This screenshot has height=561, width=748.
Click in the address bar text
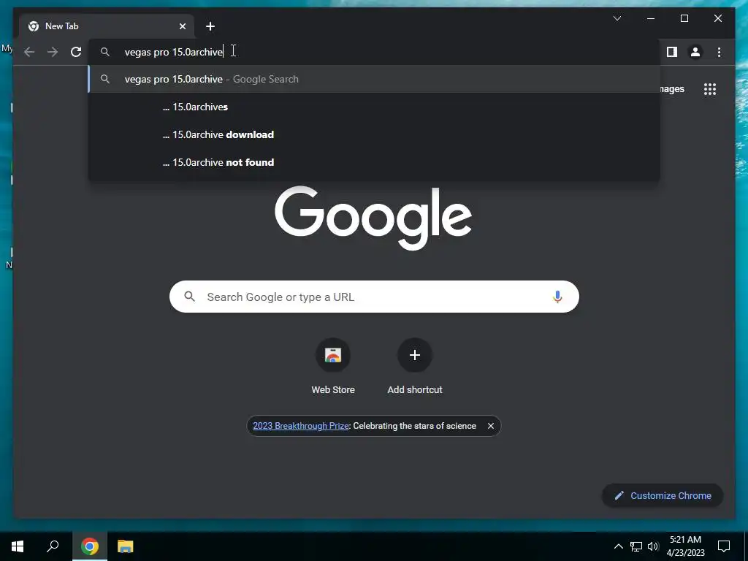(x=174, y=52)
